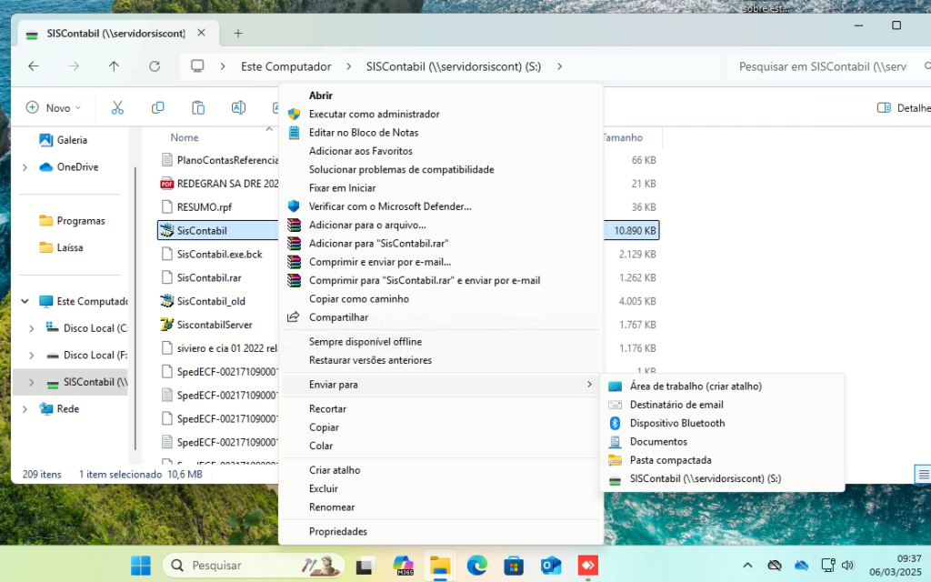The height and width of the screenshot is (582, 931).
Task: Select the RESUMO.rpf file
Action: tap(197, 206)
